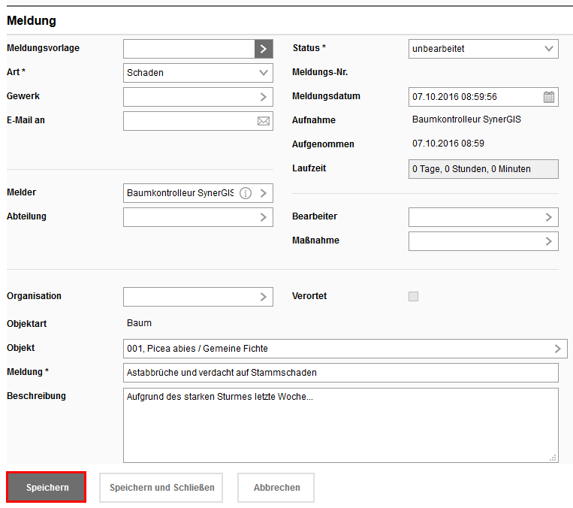Click the arrow in the Objekt field
573x508 pixels.
coord(557,349)
